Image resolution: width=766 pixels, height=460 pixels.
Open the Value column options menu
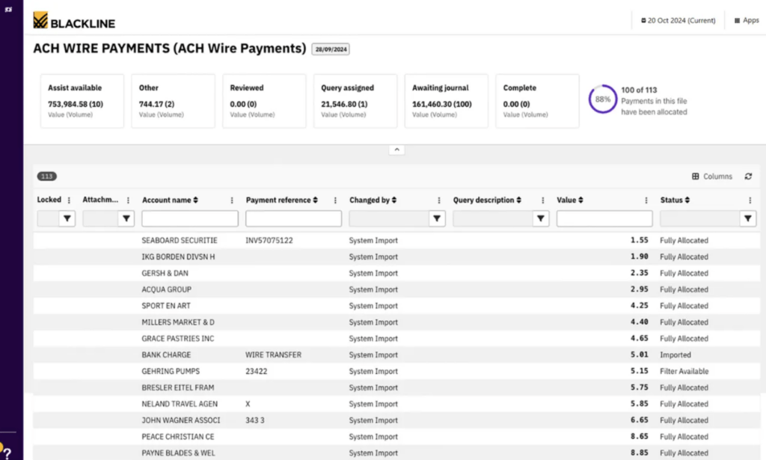(x=646, y=200)
